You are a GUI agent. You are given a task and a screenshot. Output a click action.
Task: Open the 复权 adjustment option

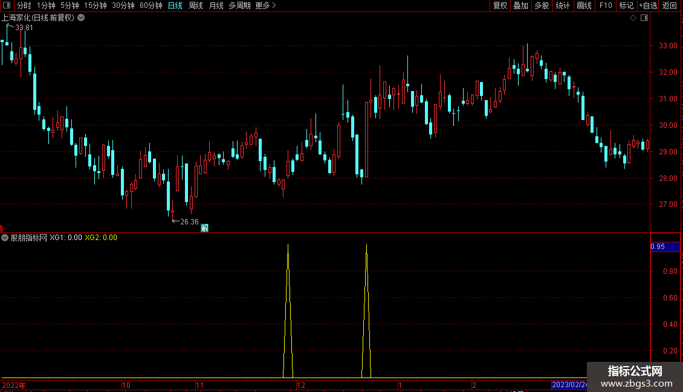click(x=500, y=5)
